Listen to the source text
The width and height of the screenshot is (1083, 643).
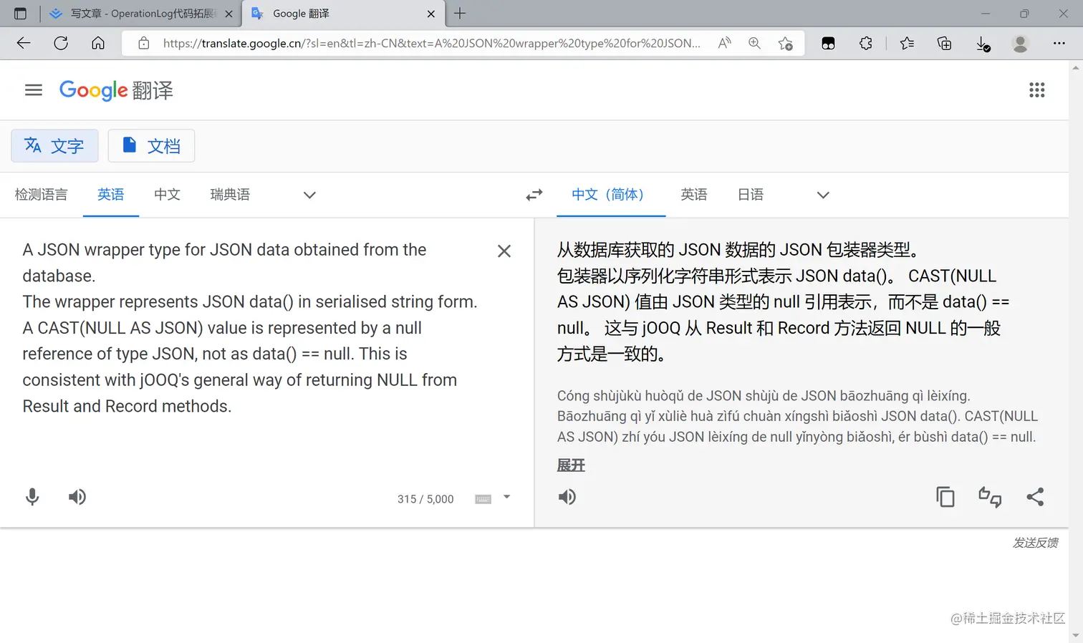click(x=77, y=497)
